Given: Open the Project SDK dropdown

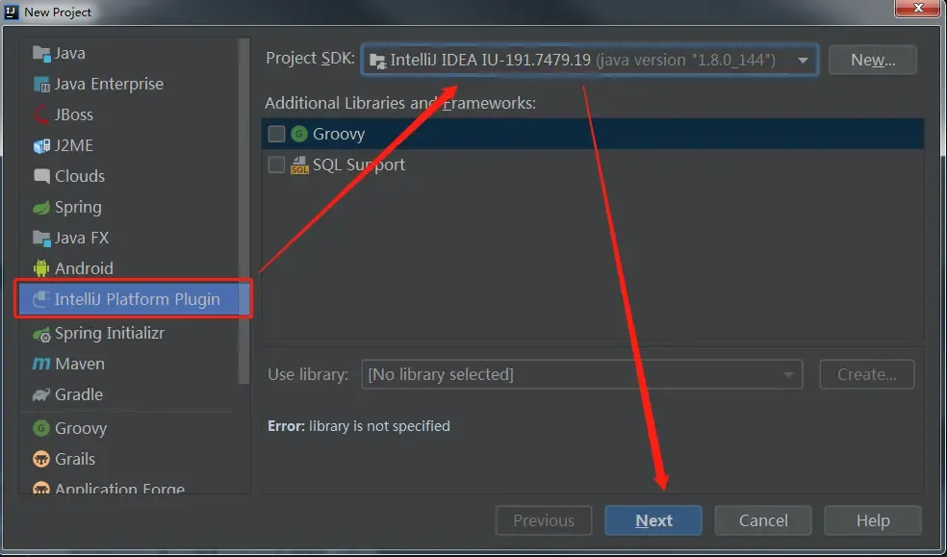Looking at the screenshot, I should [590, 60].
